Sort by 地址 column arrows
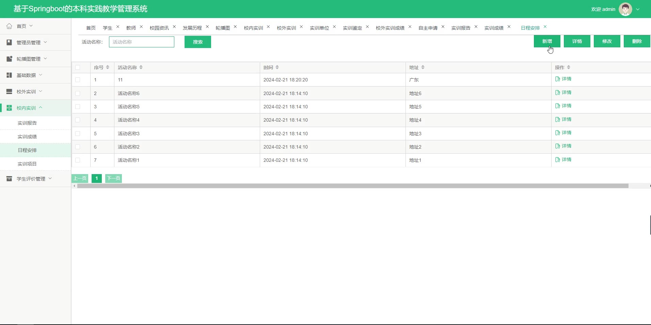The width and height of the screenshot is (651, 325). pyautogui.click(x=423, y=67)
